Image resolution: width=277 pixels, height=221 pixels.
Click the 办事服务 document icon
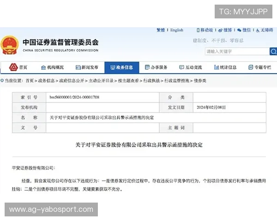click(147, 67)
